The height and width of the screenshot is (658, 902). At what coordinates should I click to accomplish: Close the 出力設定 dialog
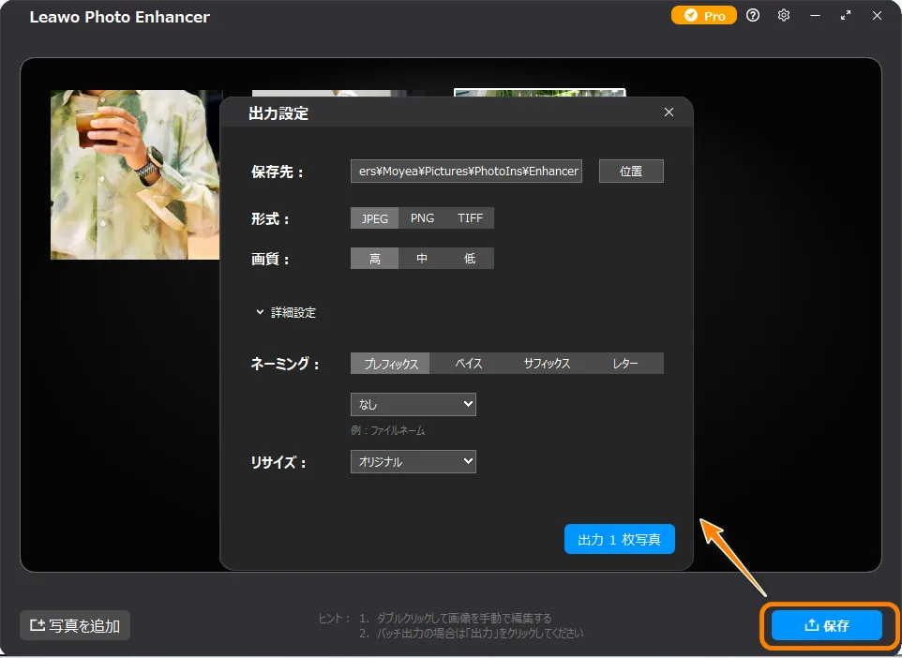click(669, 112)
